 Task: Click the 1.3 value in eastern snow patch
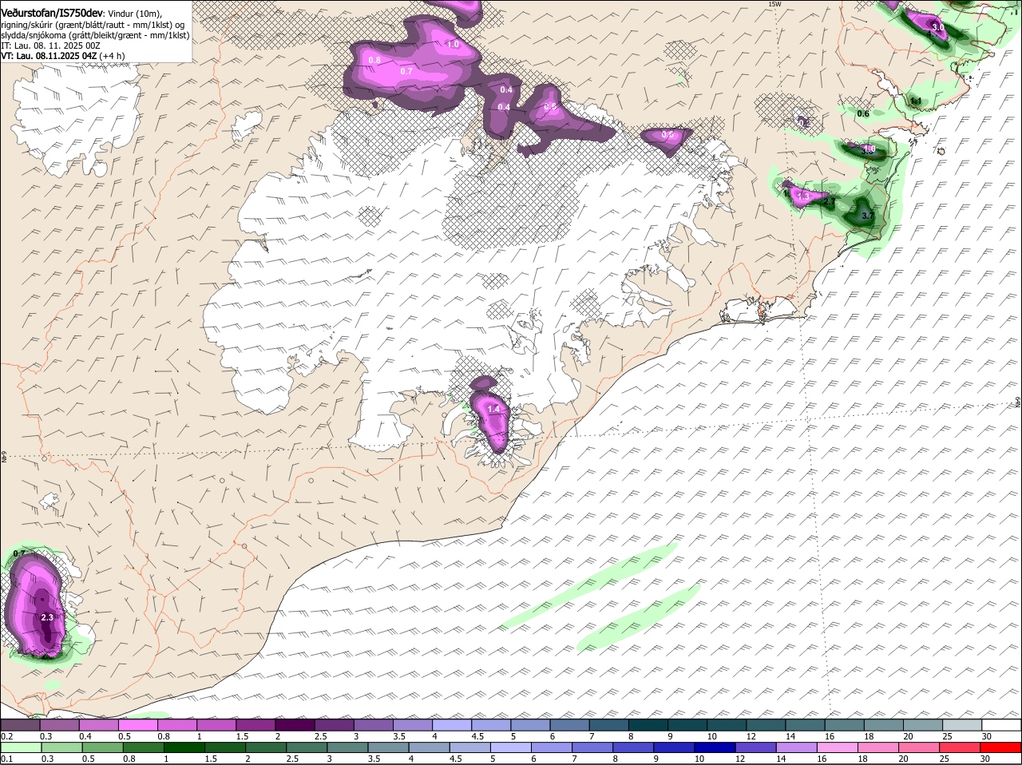[803, 196]
